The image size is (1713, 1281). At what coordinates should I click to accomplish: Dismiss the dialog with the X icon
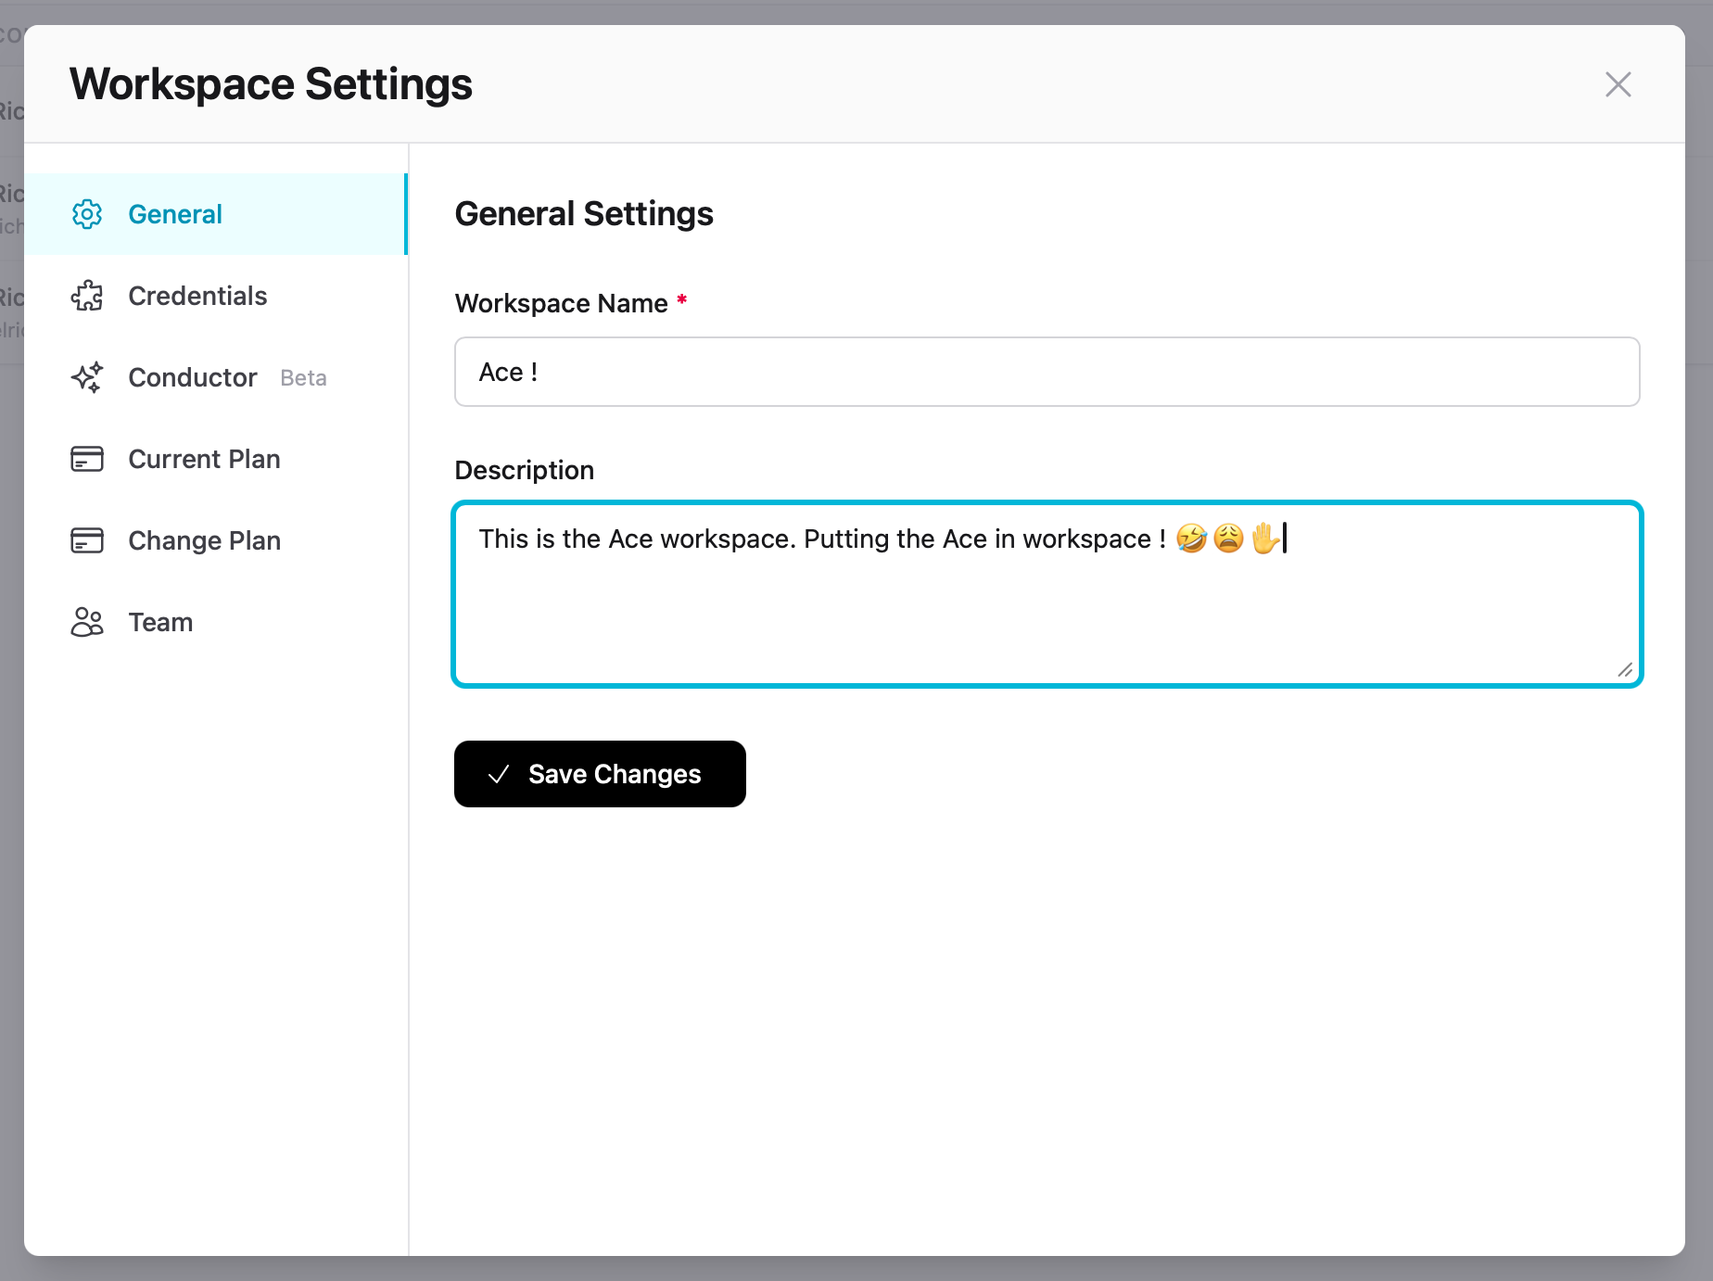[1618, 84]
